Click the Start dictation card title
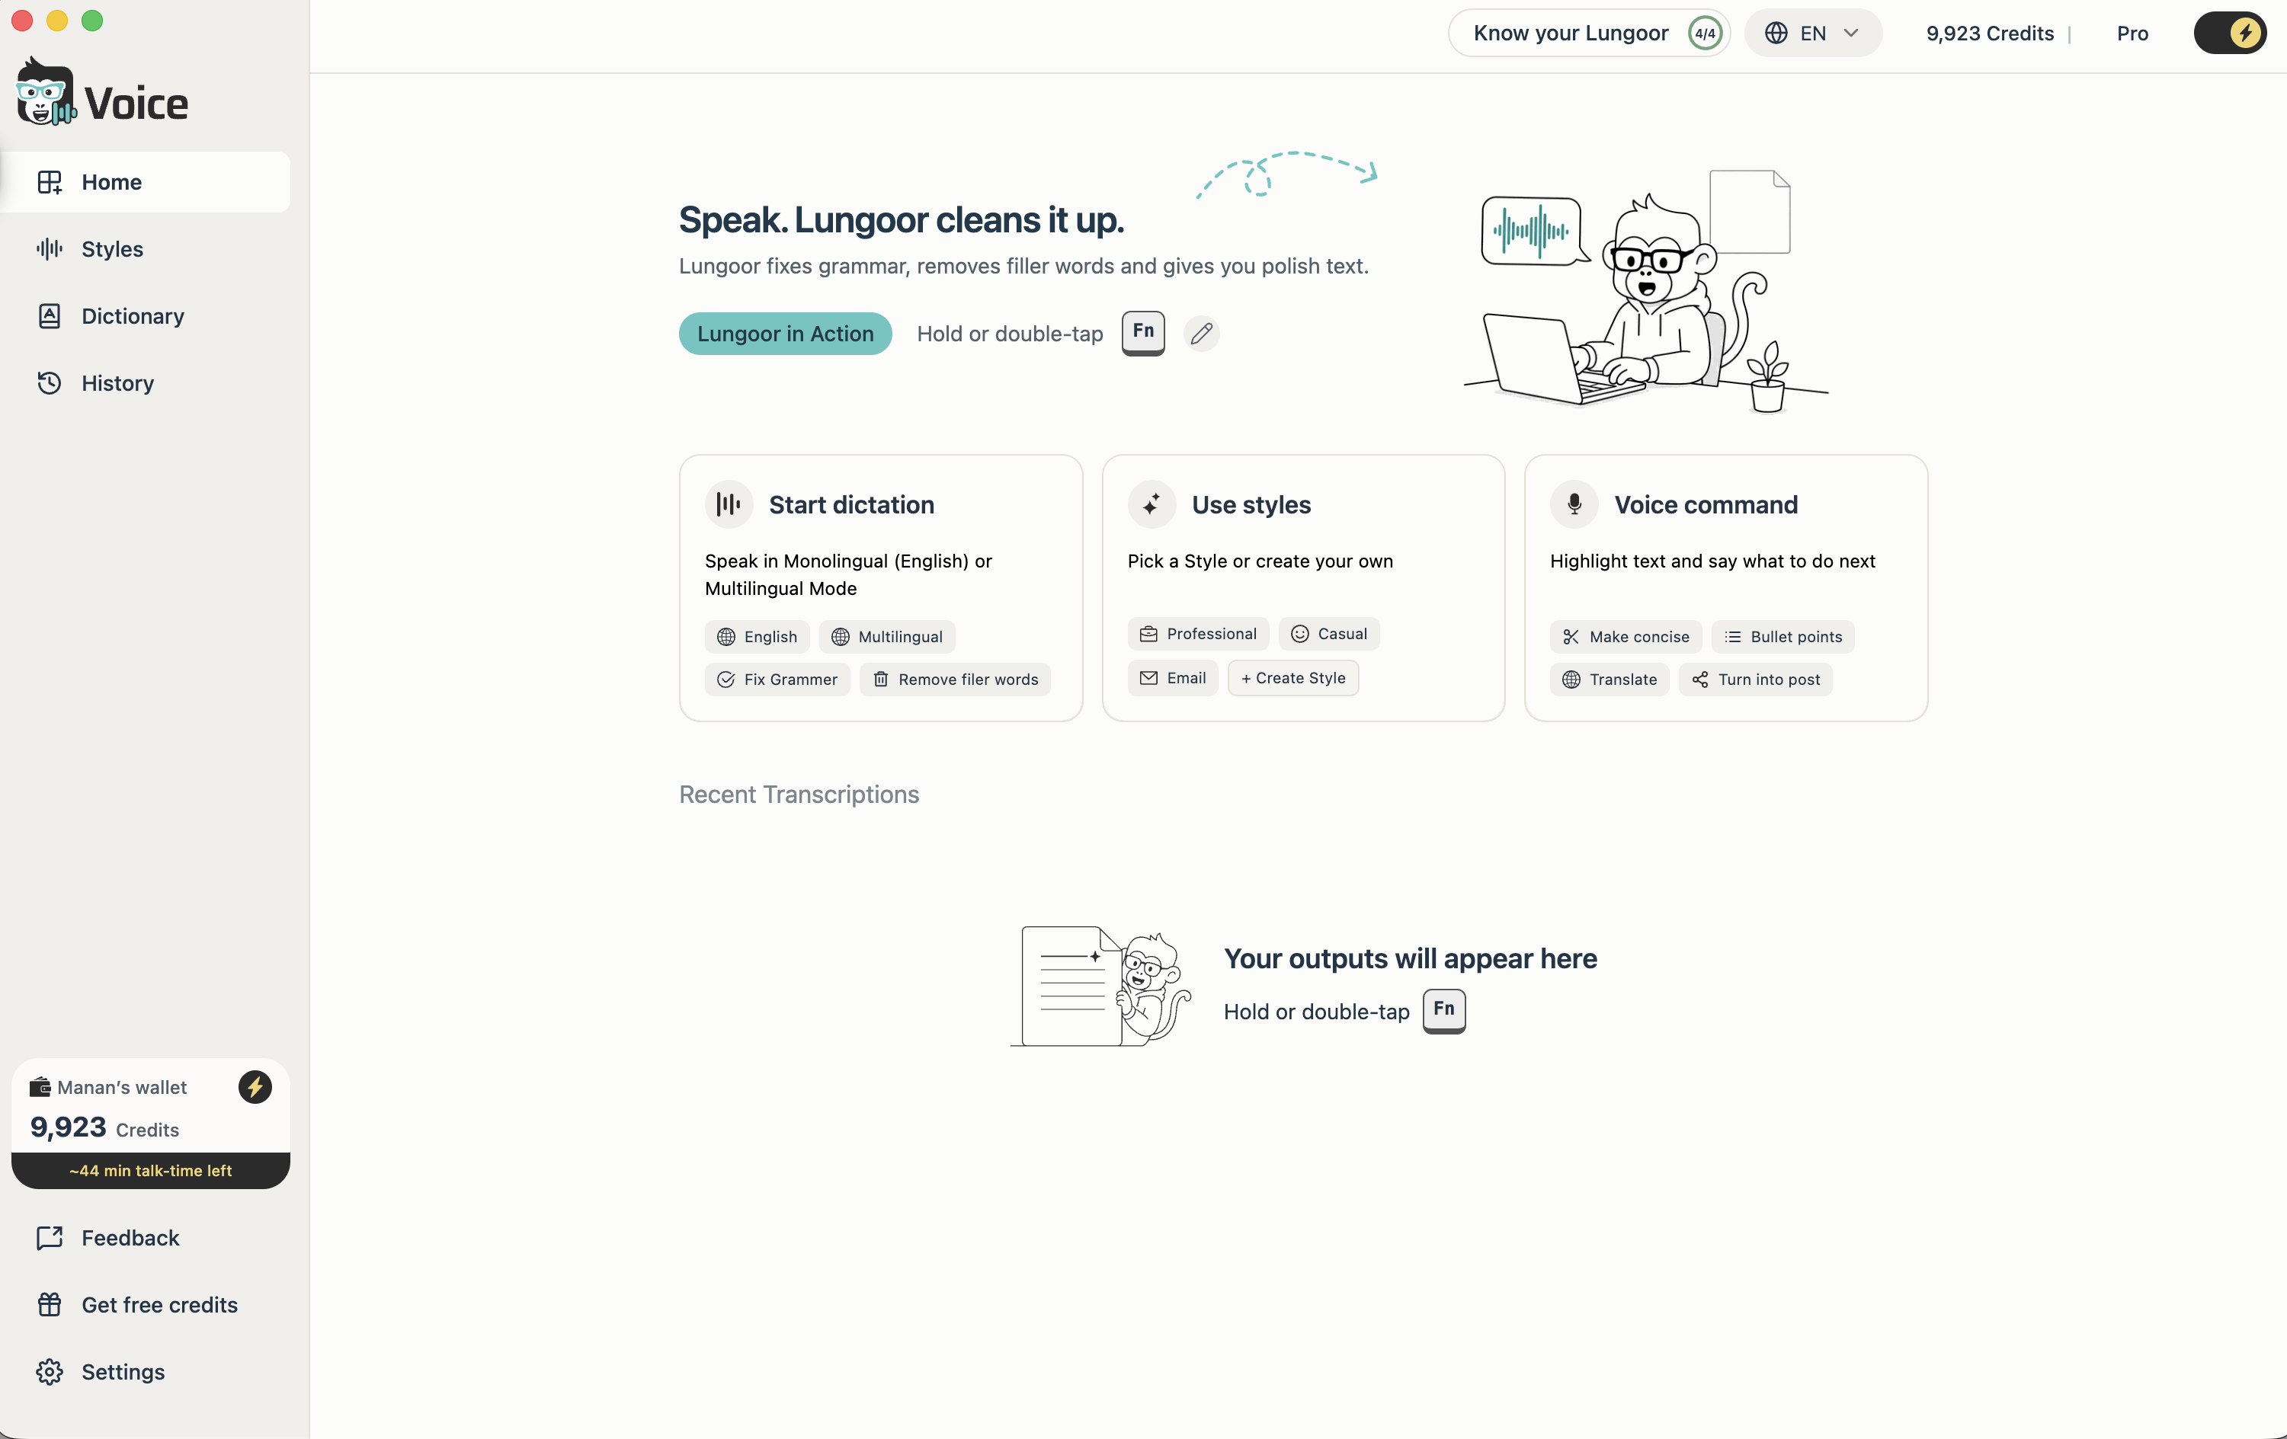Image resolution: width=2287 pixels, height=1439 pixels. pos(851,505)
